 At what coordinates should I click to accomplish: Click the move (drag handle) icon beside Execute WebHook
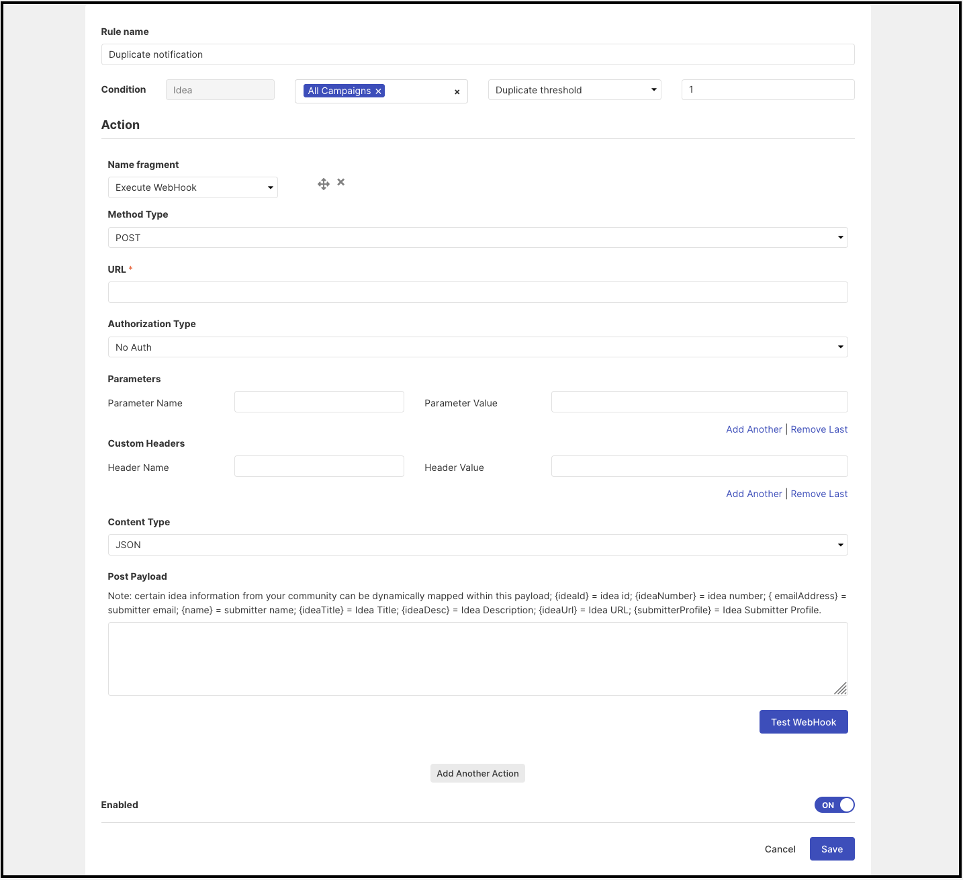pos(324,184)
